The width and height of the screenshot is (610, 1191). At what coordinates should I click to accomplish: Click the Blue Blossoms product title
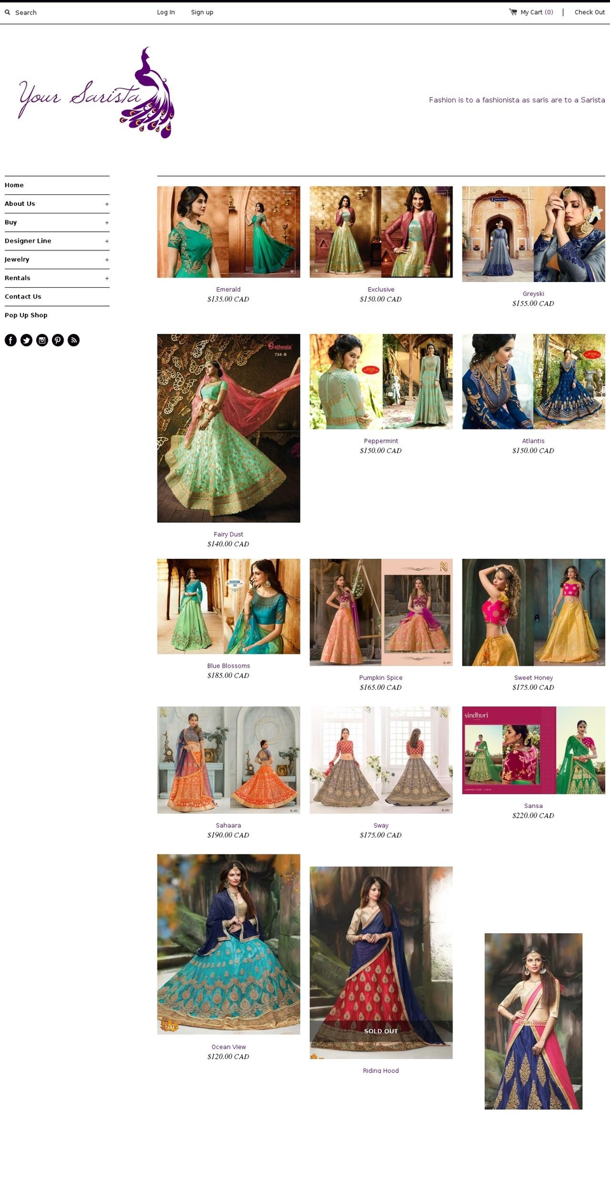229,666
